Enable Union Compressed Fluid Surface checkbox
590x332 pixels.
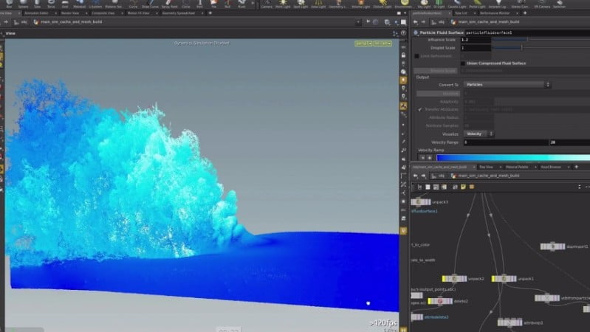pyautogui.click(x=463, y=63)
